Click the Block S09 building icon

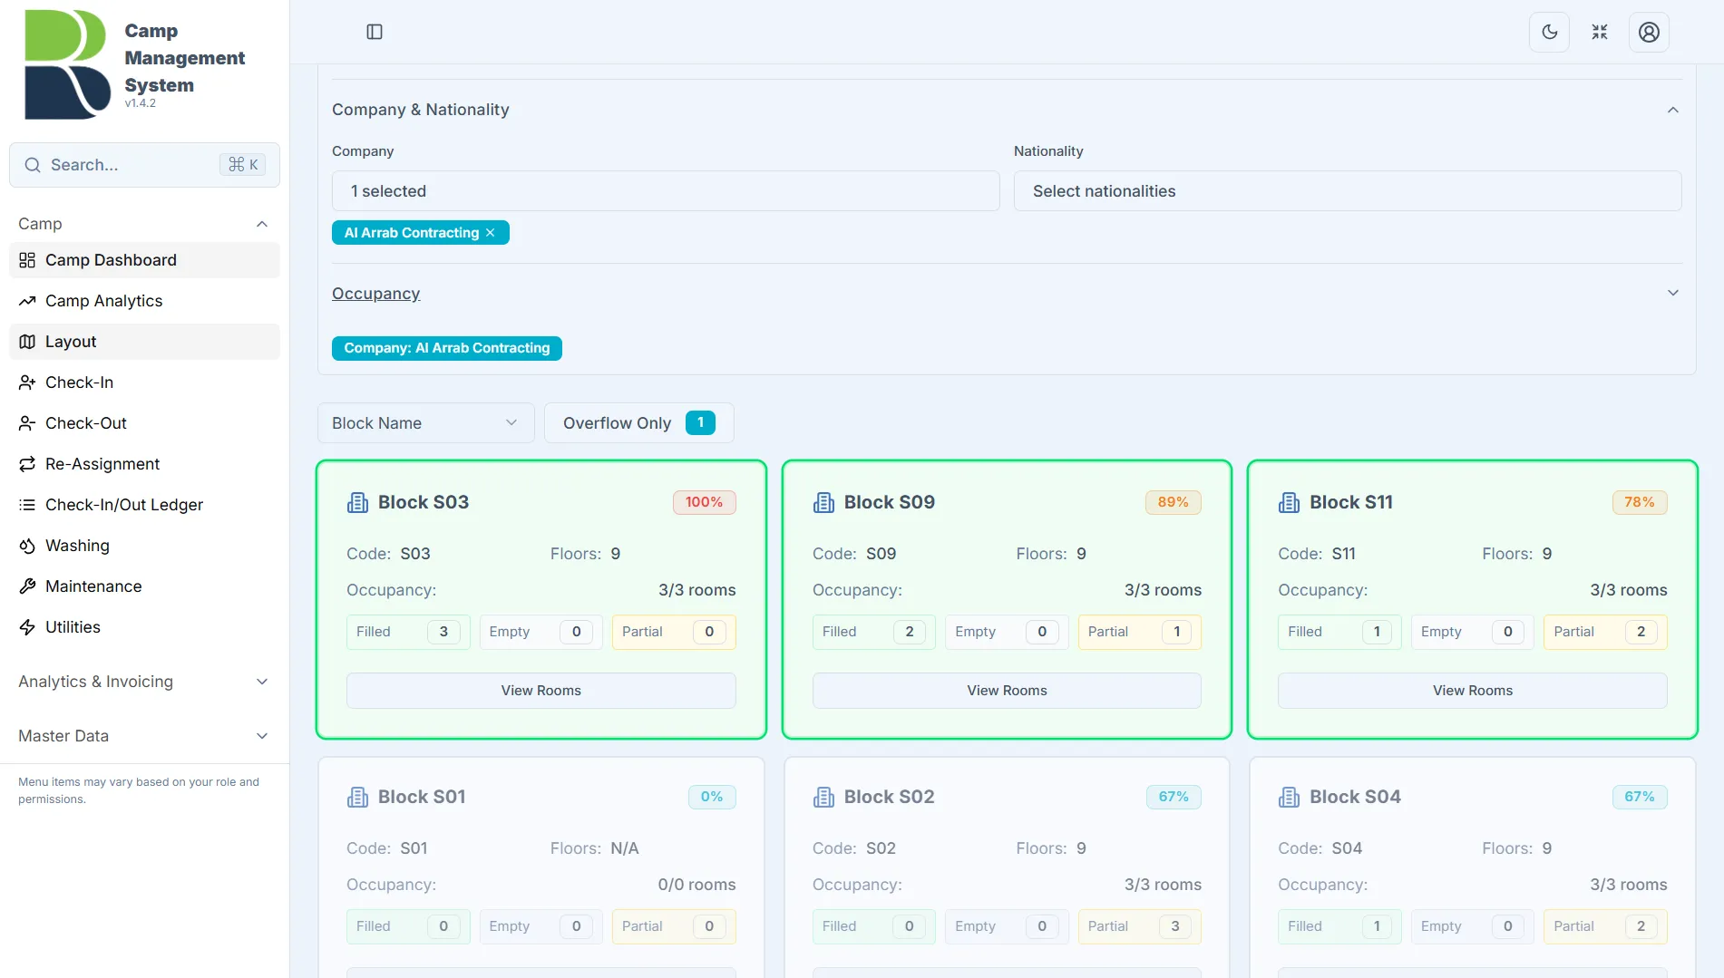click(x=823, y=502)
